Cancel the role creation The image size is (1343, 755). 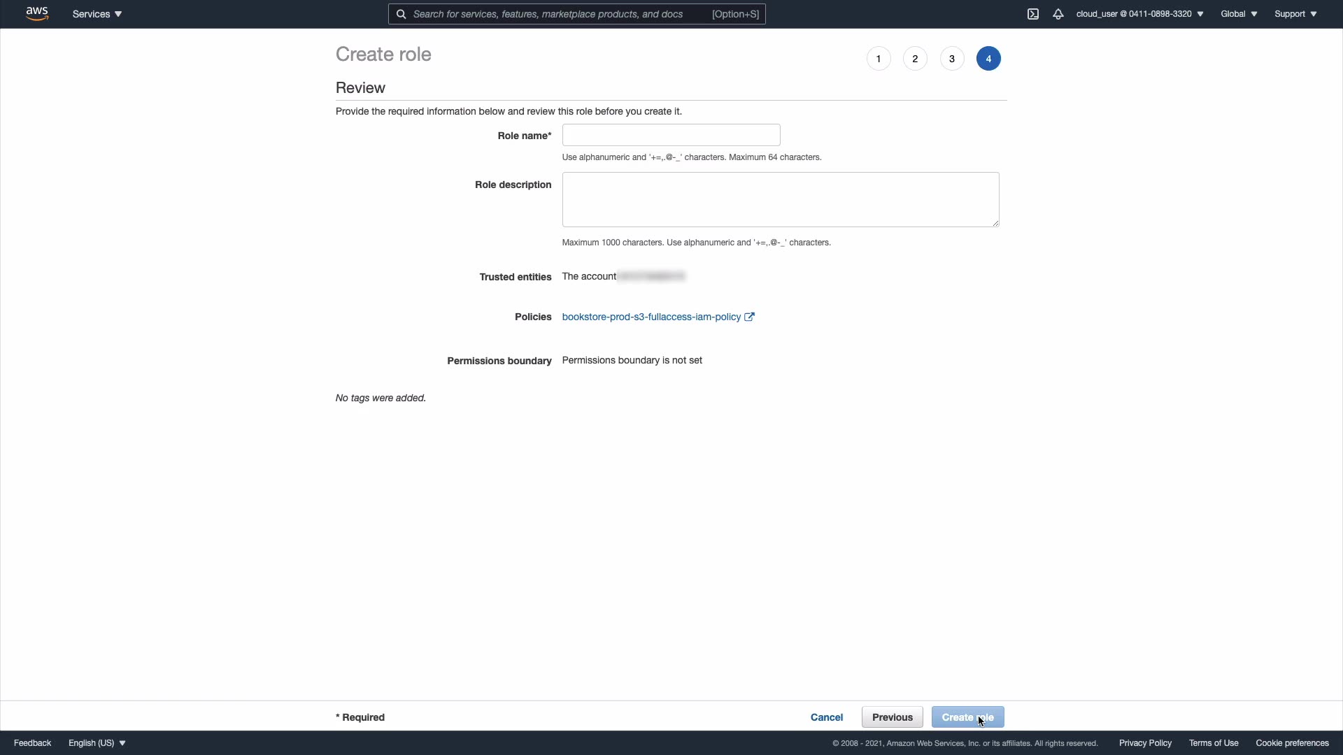pyautogui.click(x=826, y=717)
